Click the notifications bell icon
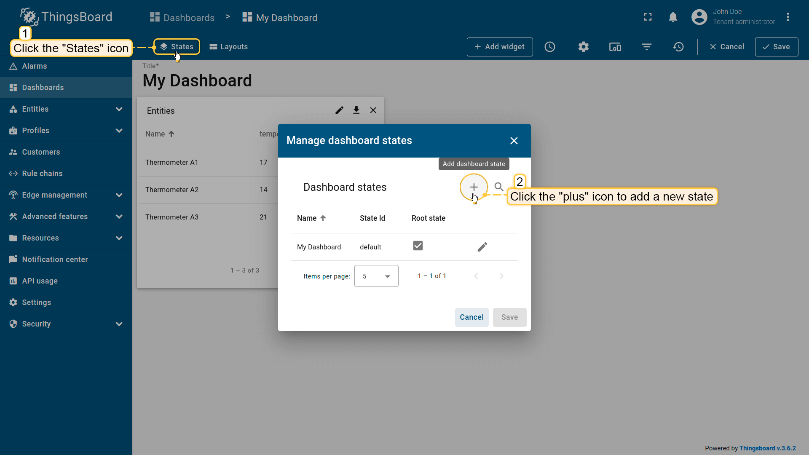This screenshot has width=809, height=455. (x=673, y=17)
